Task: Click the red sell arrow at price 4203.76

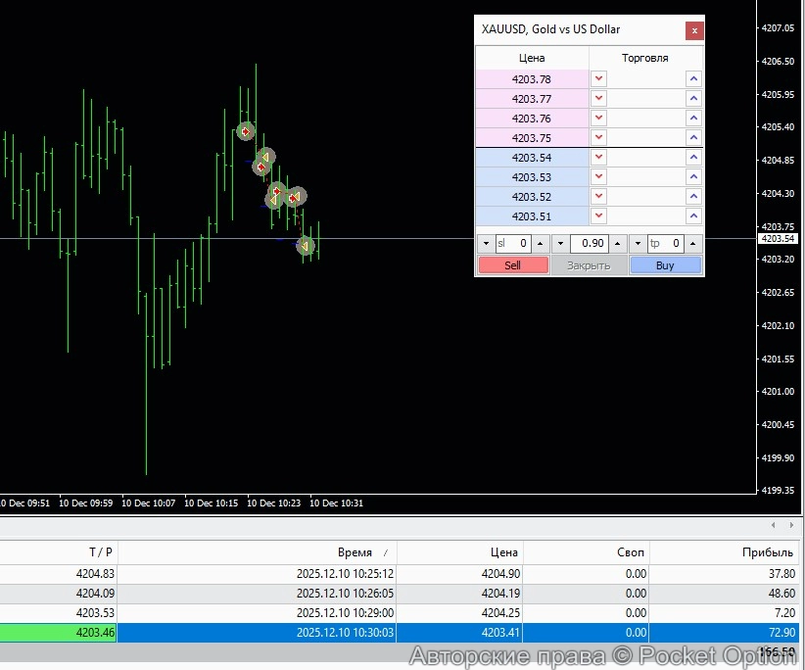Action: point(599,119)
